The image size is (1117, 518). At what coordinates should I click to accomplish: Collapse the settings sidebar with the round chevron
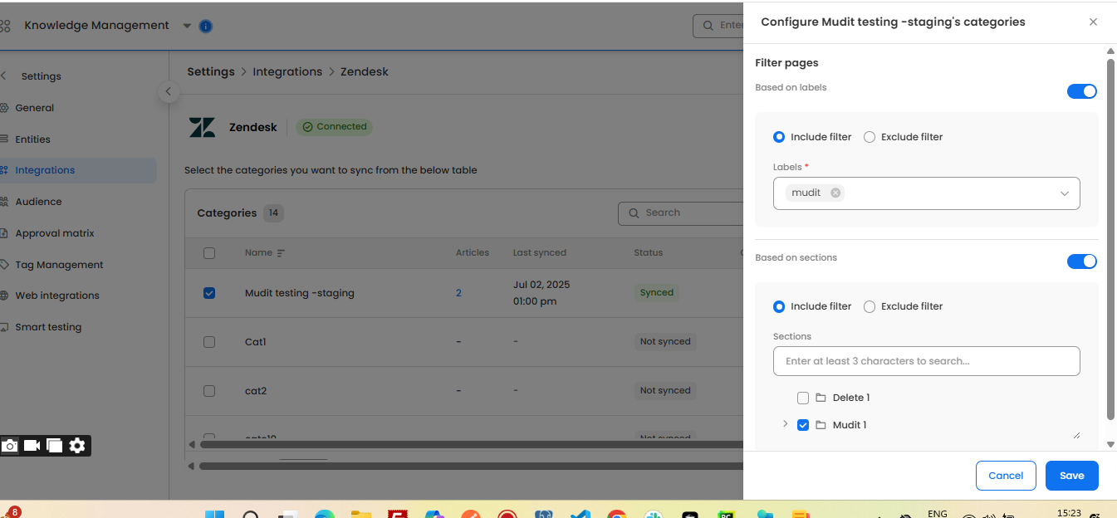(x=169, y=91)
